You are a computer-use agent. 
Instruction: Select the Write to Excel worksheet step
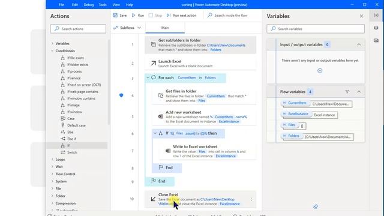click(x=208, y=151)
